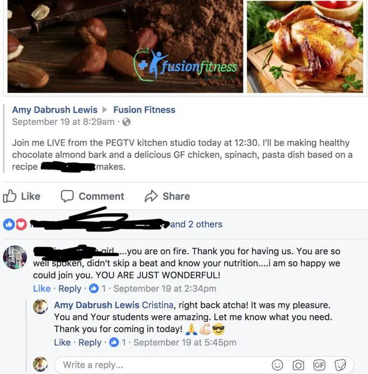Show the 'and 2 others' reactions list
The height and width of the screenshot is (374, 368).
196,224
